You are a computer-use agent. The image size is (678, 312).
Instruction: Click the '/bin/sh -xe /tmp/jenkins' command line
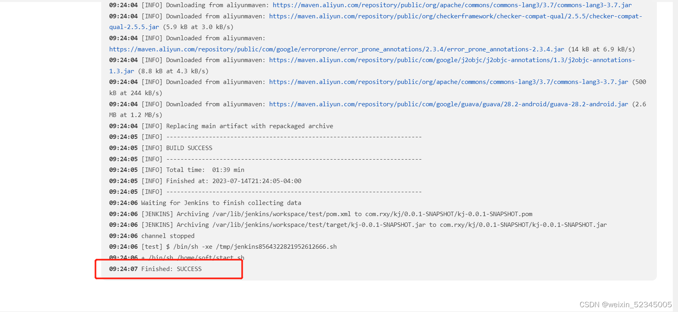pyautogui.click(x=223, y=247)
